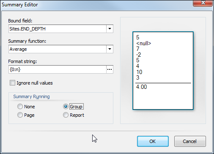Click the -2 value in preview
The width and height of the screenshot is (214, 154).
(138, 55)
